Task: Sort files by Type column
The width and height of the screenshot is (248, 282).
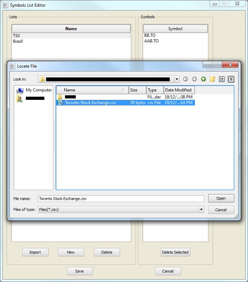Action: (155, 90)
